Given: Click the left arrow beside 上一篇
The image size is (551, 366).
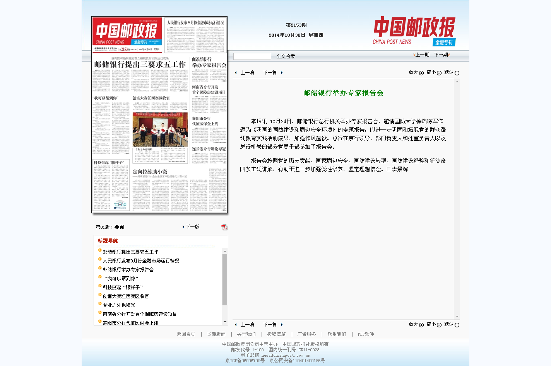Looking at the screenshot, I should [x=236, y=73].
